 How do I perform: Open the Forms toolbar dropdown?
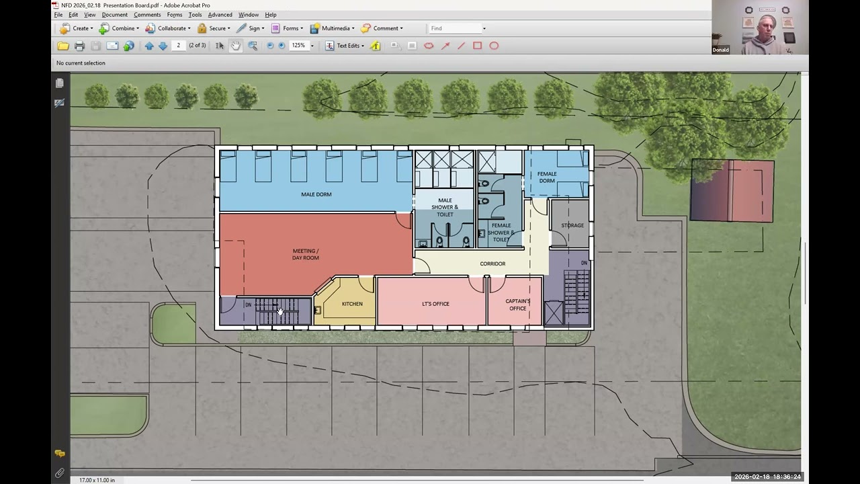point(287,28)
